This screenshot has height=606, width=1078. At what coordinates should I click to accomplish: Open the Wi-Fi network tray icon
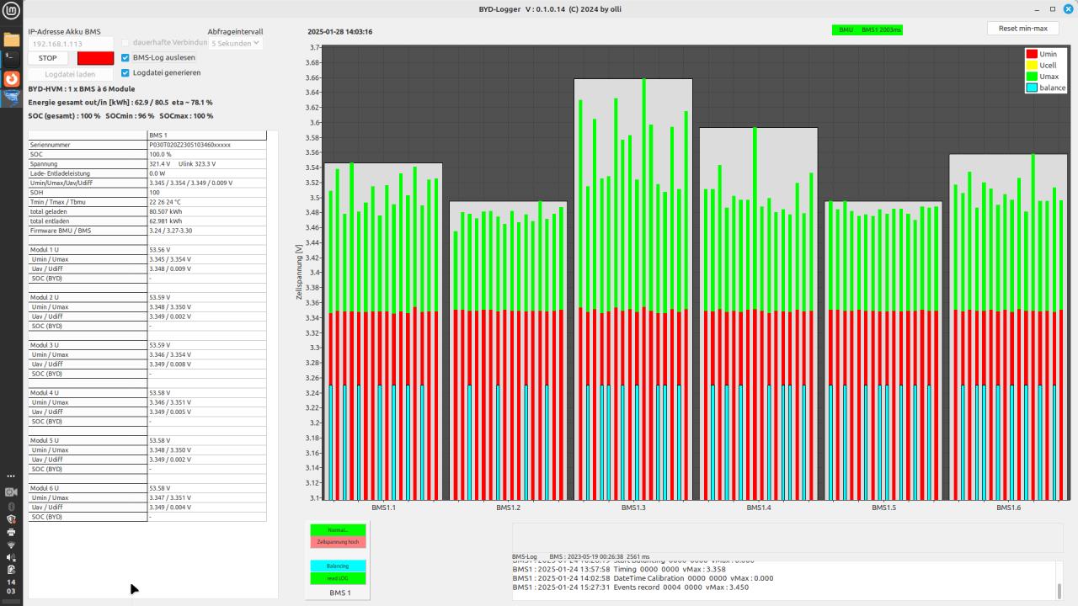click(x=11, y=545)
